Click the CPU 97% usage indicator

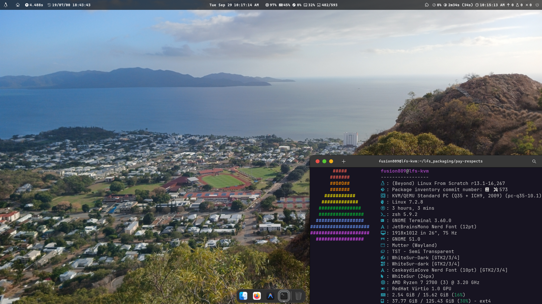(x=271, y=5)
